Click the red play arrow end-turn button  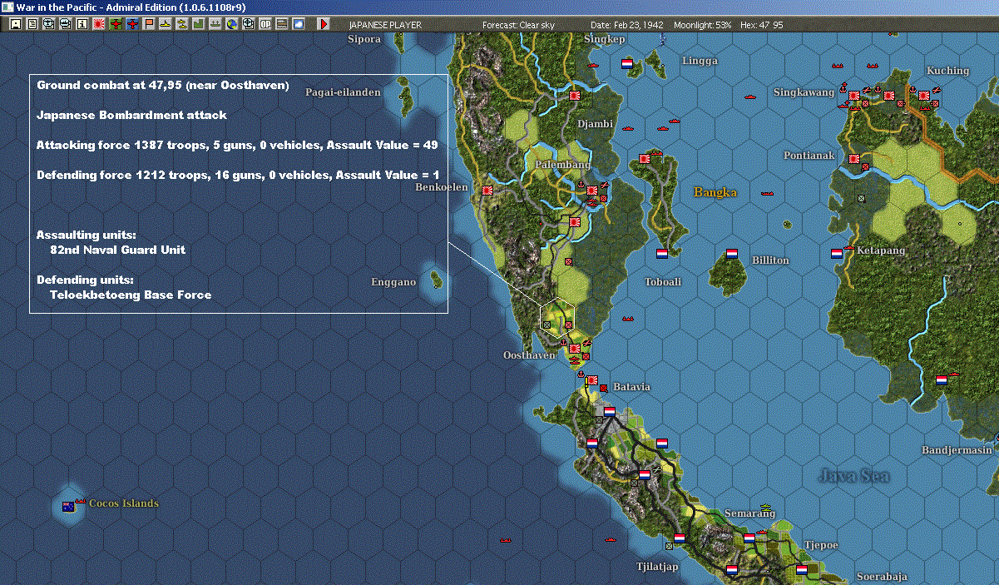(324, 24)
